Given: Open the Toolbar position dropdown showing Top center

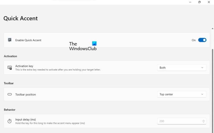Looking at the screenshot, I should [x=182, y=95].
